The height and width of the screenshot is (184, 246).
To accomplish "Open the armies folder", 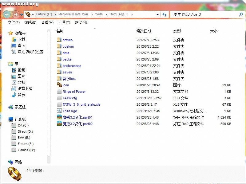I will pyautogui.click(x=67, y=40).
